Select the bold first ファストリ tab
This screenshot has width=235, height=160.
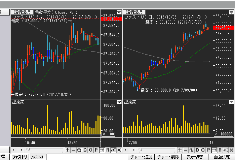click(x=19, y=157)
